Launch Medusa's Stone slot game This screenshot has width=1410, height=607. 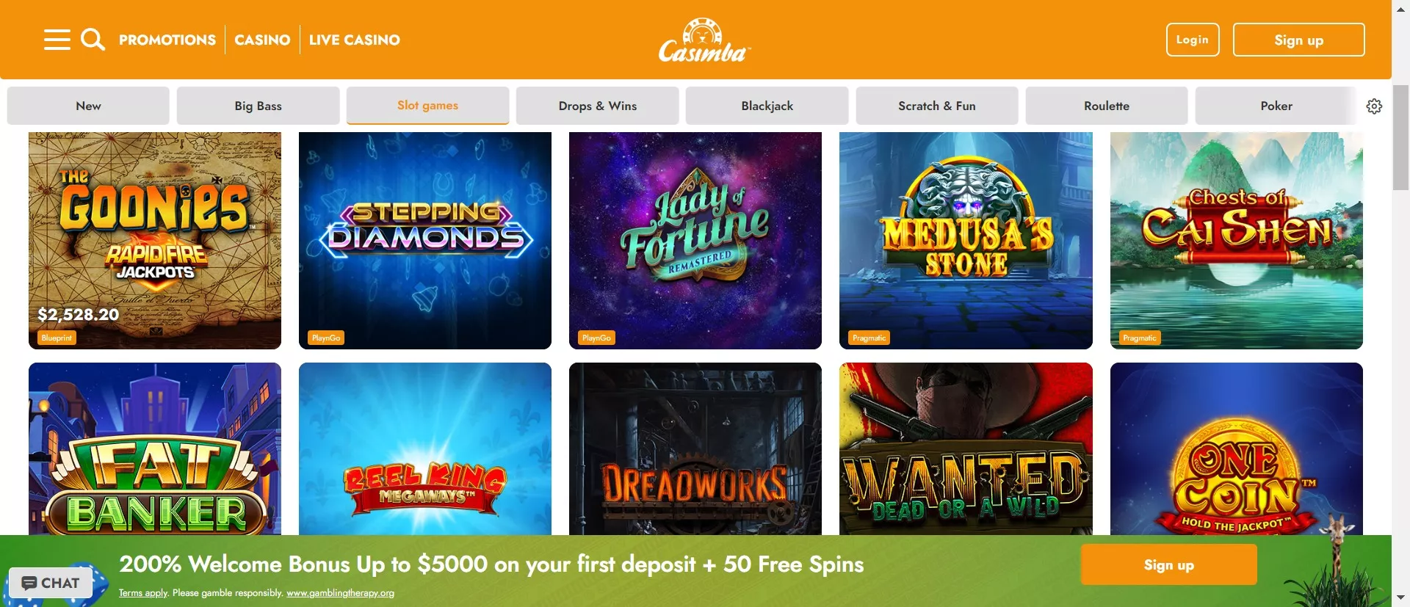(966, 241)
